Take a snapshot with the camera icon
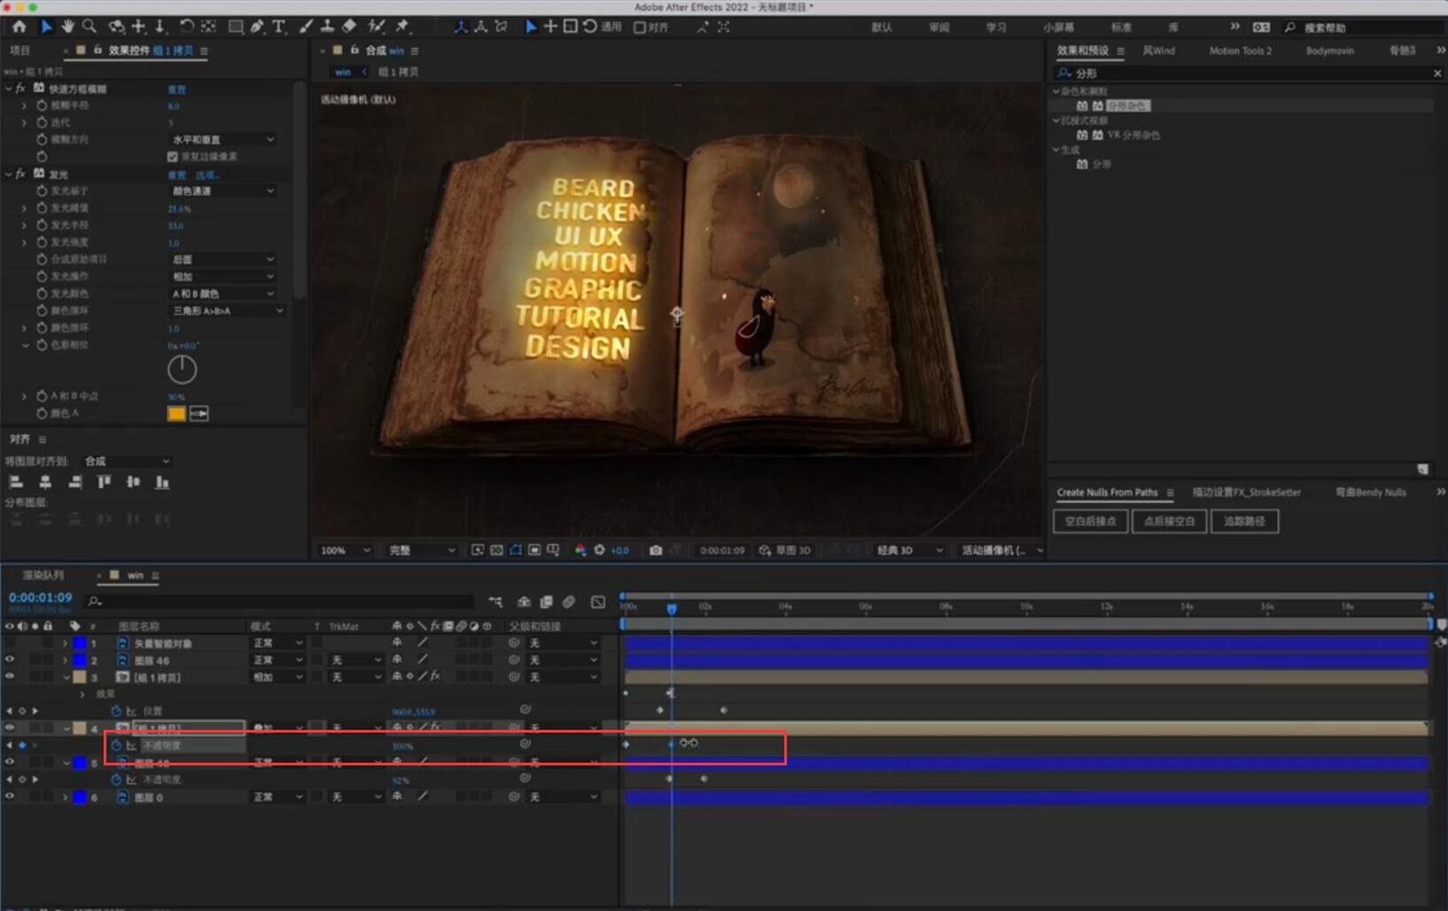The height and width of the screenshot is (911, 1448). [x=656, y=550]
